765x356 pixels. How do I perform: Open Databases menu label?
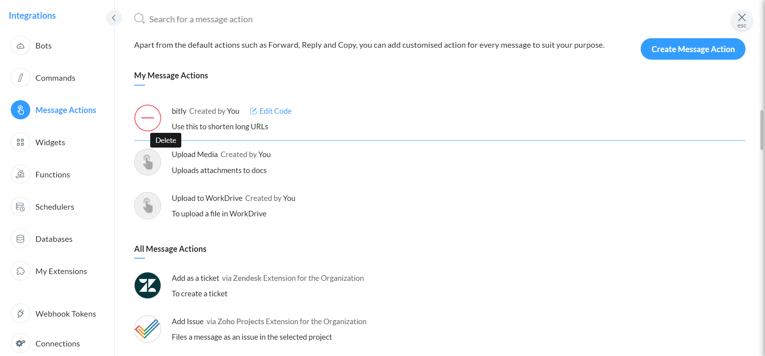point(54,239)
